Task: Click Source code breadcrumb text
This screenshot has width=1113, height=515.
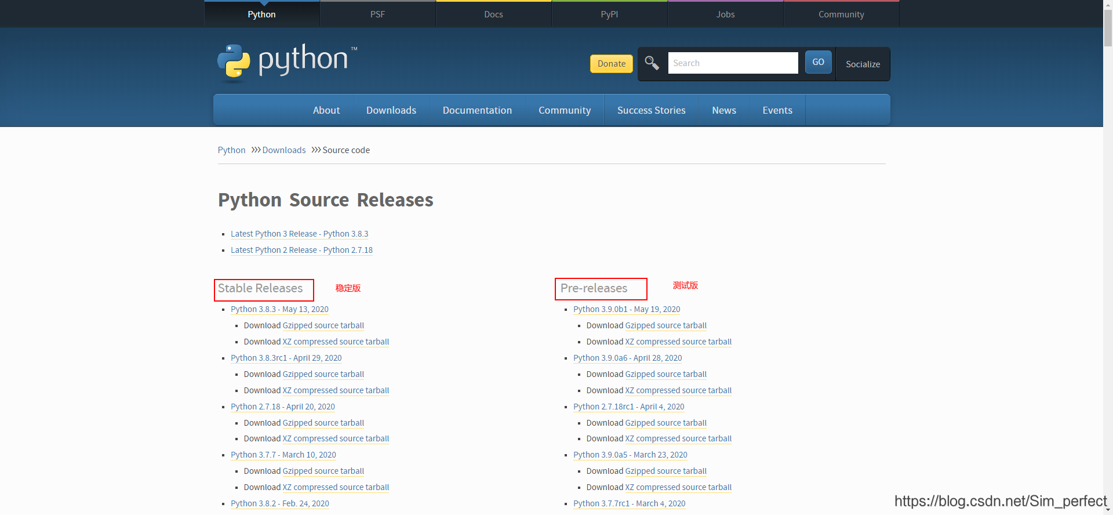Action: tap(346, 150)
